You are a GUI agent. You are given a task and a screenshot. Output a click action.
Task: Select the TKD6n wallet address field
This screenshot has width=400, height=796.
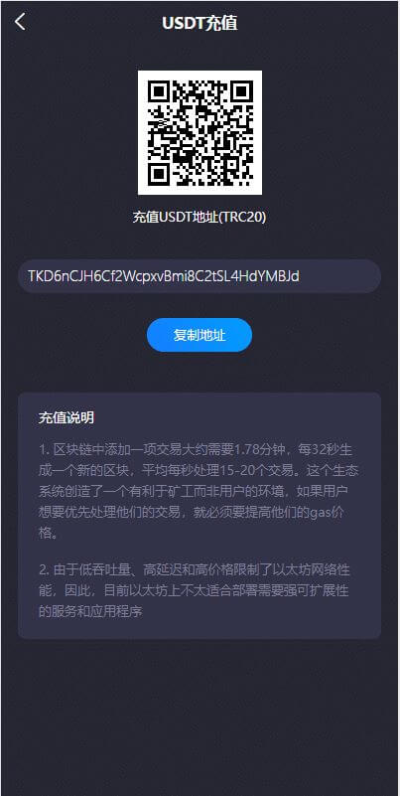pos(200,276)
